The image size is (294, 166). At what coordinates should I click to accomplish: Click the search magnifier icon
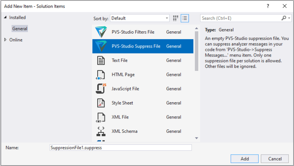(x=284, y=18)
